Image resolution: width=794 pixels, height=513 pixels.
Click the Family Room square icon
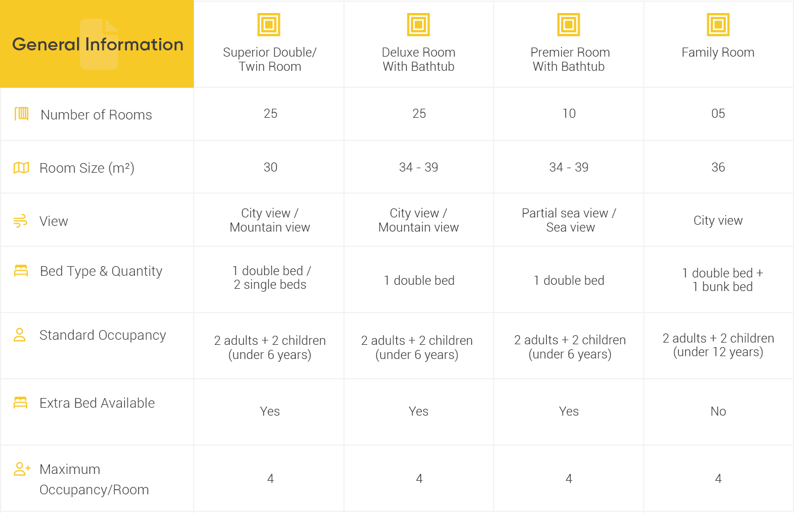[718, 25]
